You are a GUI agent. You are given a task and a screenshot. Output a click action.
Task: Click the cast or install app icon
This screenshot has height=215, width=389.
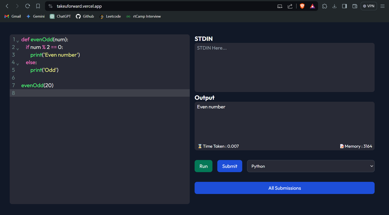(280, 6)
